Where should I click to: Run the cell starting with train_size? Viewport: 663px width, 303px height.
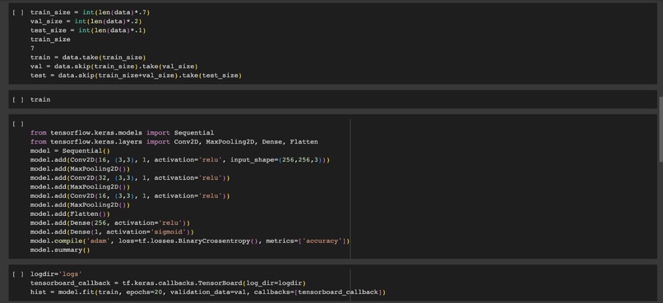(18, 12)
